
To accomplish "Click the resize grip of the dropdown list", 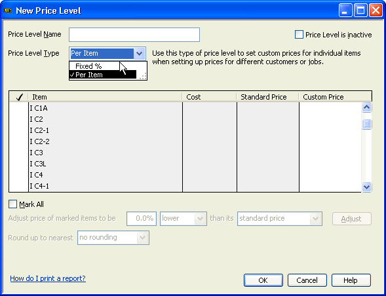I will [x=143, y=76].
